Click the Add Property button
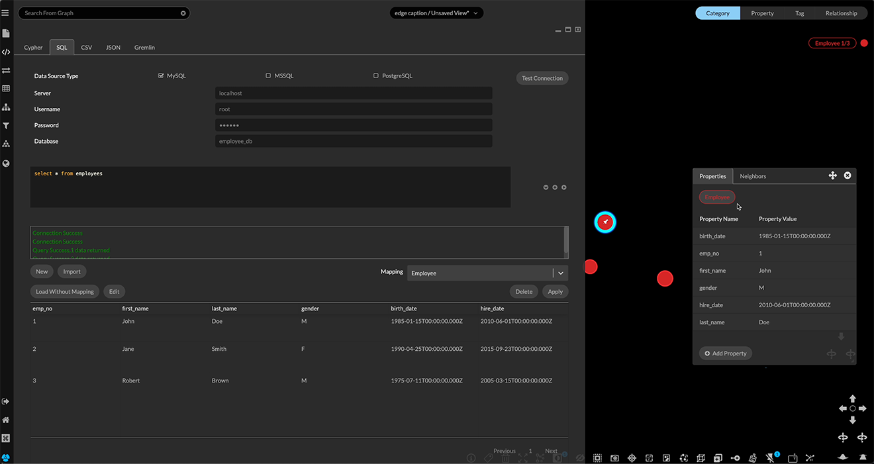 click(725, 353)
